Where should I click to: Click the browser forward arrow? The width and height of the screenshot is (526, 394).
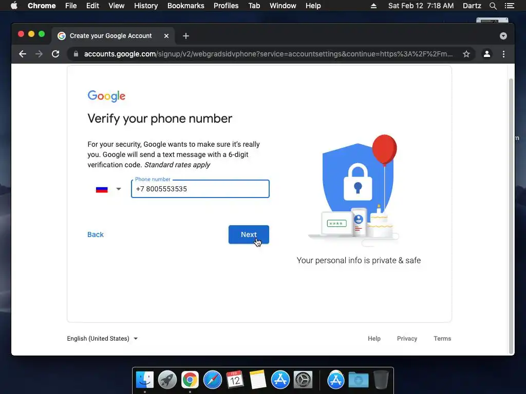(39, 54)
